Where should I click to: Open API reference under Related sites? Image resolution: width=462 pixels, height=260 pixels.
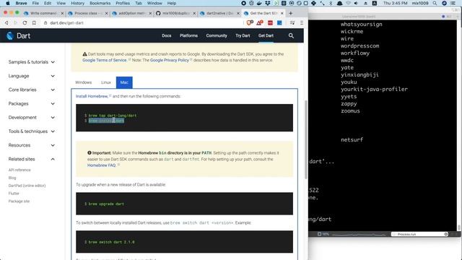pos(19,170)
